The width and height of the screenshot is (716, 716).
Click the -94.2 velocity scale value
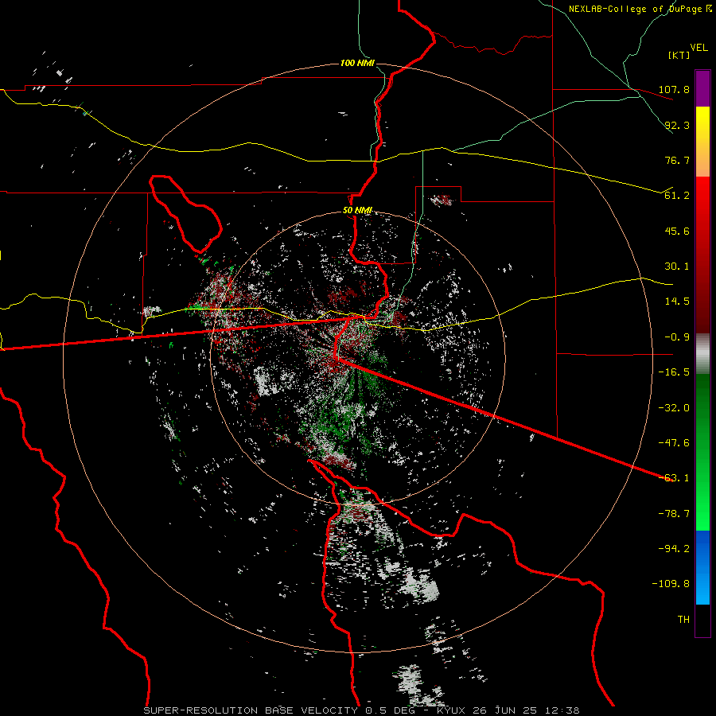click(x=674, y=549)
